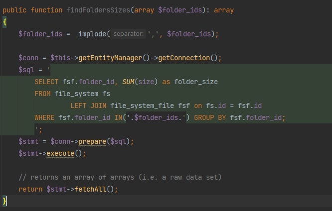Click the $folder_ids argument inside implode
332x211 pixels.
click(189, 34)
